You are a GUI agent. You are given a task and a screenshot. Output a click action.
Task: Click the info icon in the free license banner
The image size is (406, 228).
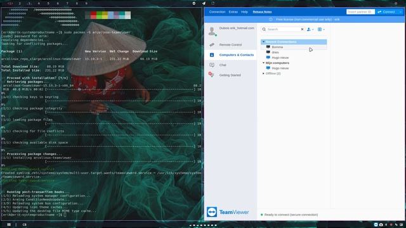[271, 20]
